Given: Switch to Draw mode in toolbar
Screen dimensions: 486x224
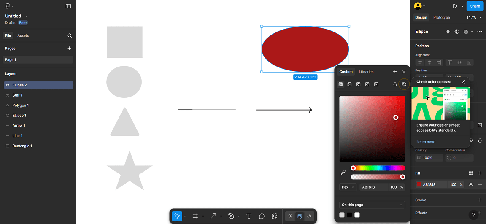Looking at the screenshot, I should [290, 216].
